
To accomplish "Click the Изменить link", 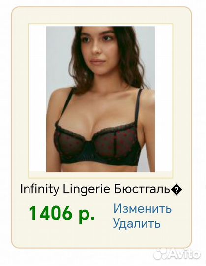I will (x=143, y=208).
